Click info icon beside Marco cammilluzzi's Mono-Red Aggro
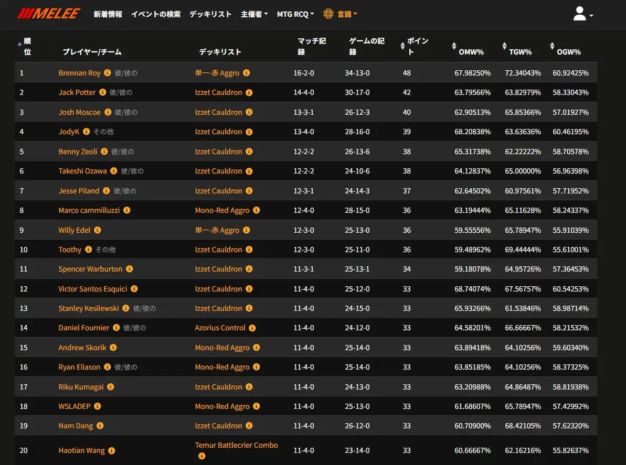 click(257, 210)
